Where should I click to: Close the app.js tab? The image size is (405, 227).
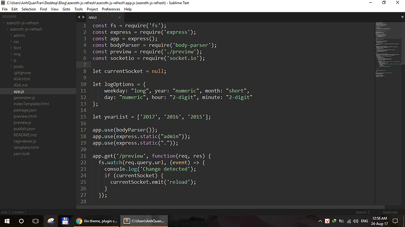(x=119, y=18)
